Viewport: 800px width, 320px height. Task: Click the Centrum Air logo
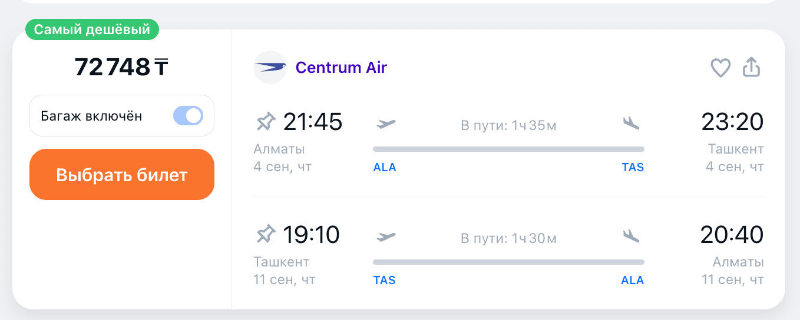point(270,68)
